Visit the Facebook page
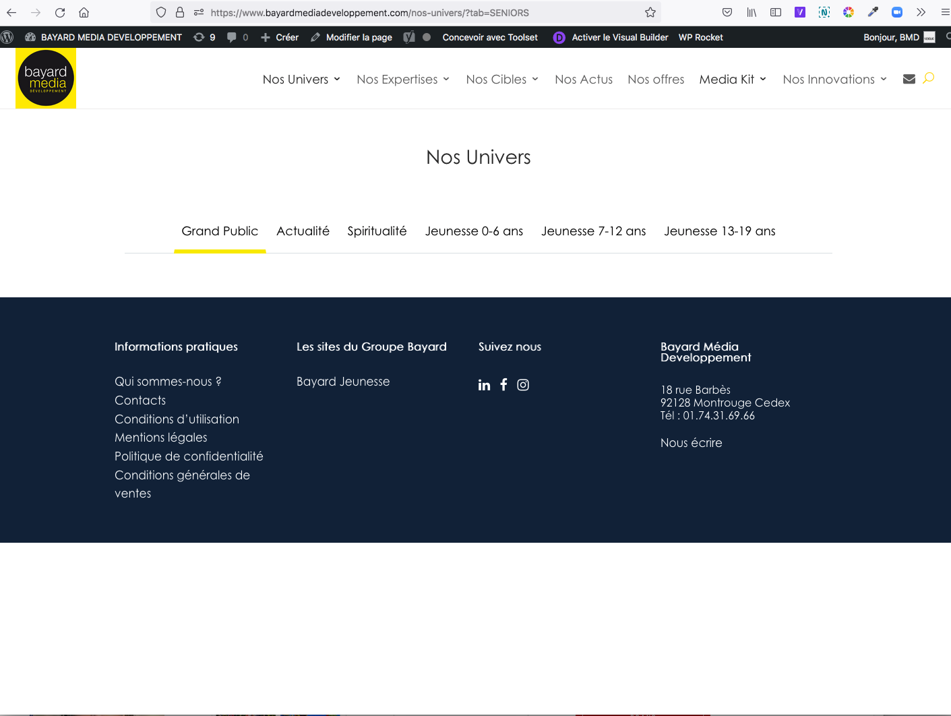The width and height of the screenshot is (951, 716). pos(503,384)
